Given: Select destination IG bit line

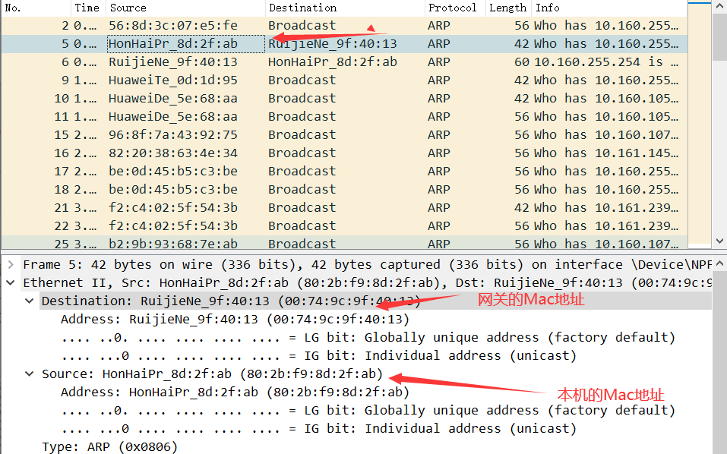Looking at the screenshot, I should 319,356.
